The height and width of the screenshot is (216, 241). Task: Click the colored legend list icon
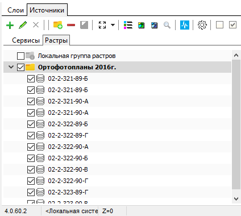[x=128, y=25]
